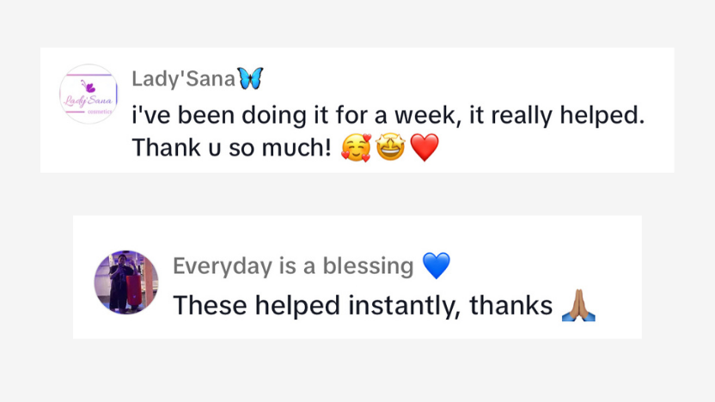Click the Lady'Sana cosmetics logo butterfly
Viewport: 715px width, 402px height.
pyautogui.click(x=89, y=86)
